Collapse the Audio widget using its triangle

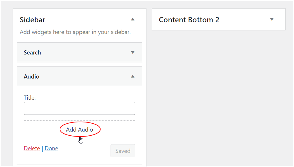click(133, 76)
